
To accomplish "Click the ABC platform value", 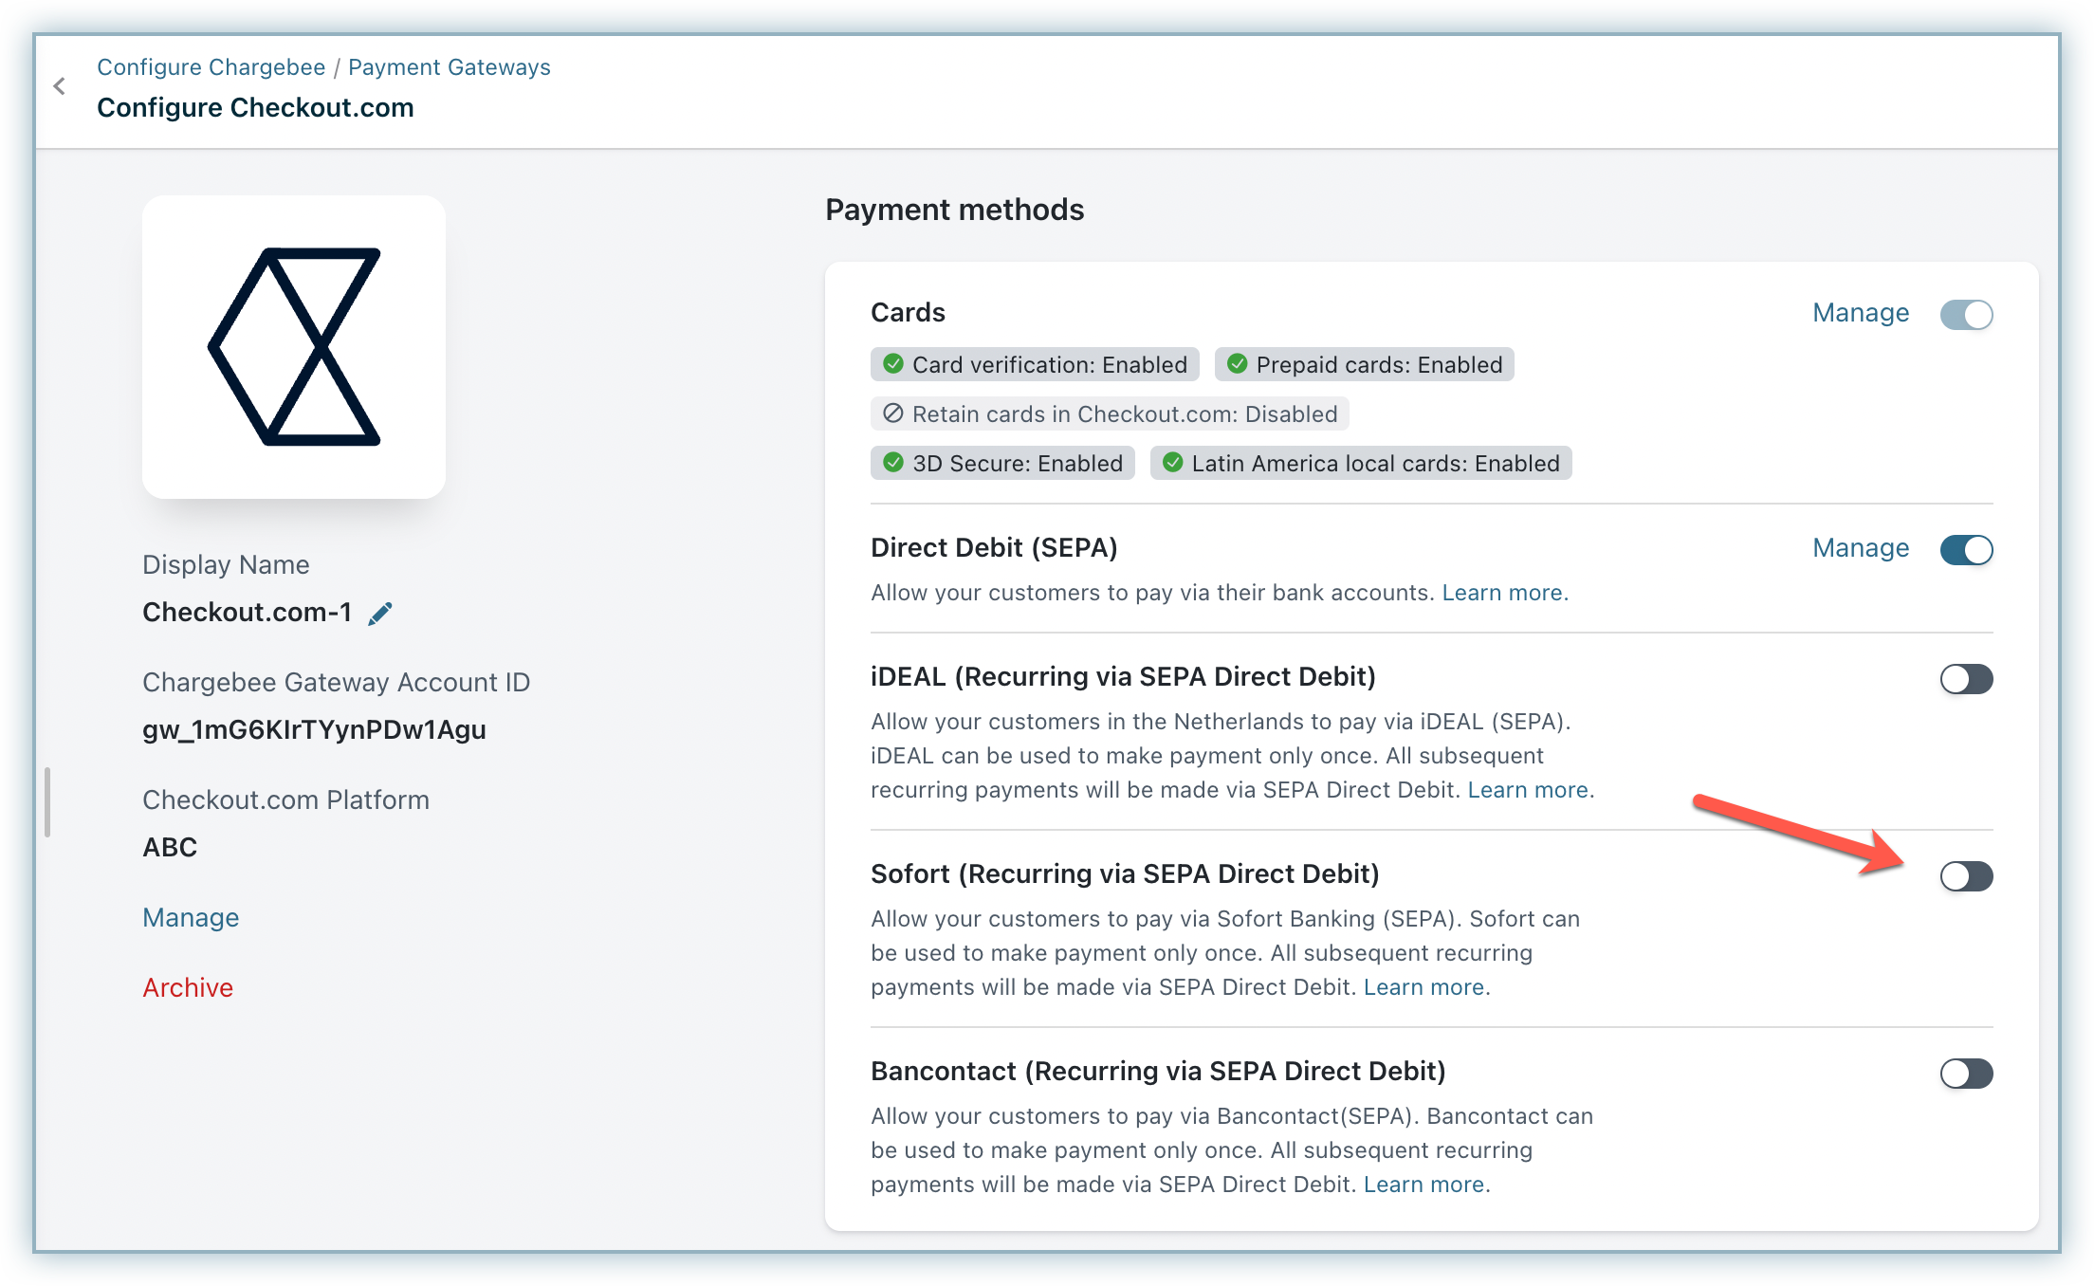I will pyautogui.click(x=170, y=847).
